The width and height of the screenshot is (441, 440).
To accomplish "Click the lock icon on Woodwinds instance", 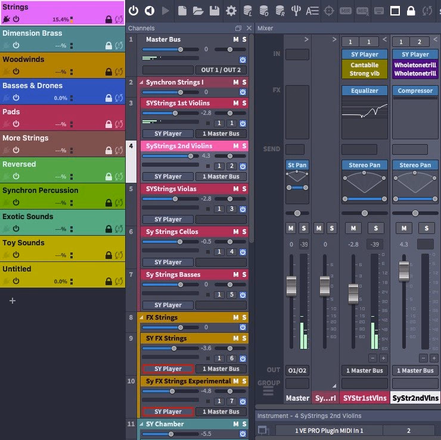I will pyautogui.click(x=108, y=71).
